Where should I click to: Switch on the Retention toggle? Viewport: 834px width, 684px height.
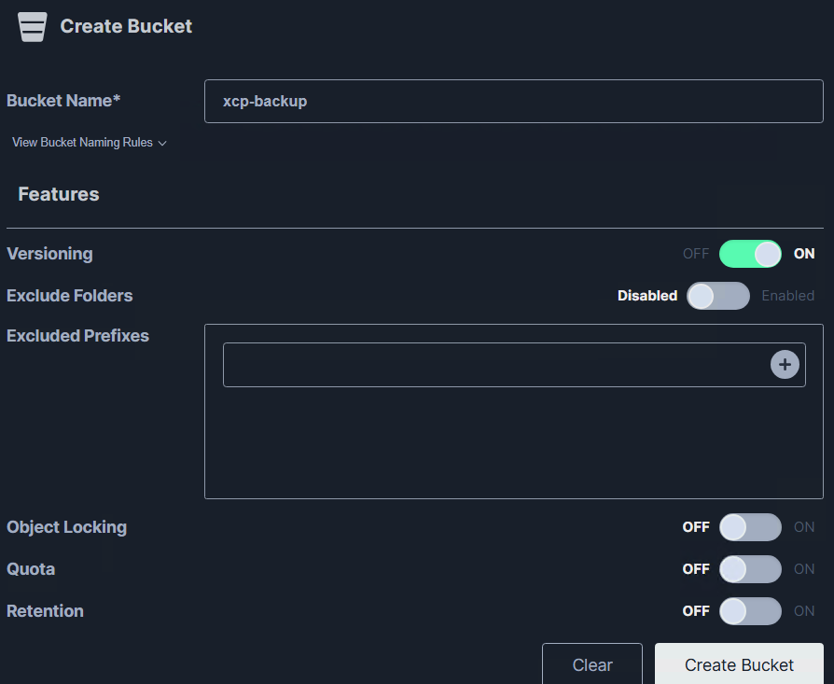click(x=750, y=611)
